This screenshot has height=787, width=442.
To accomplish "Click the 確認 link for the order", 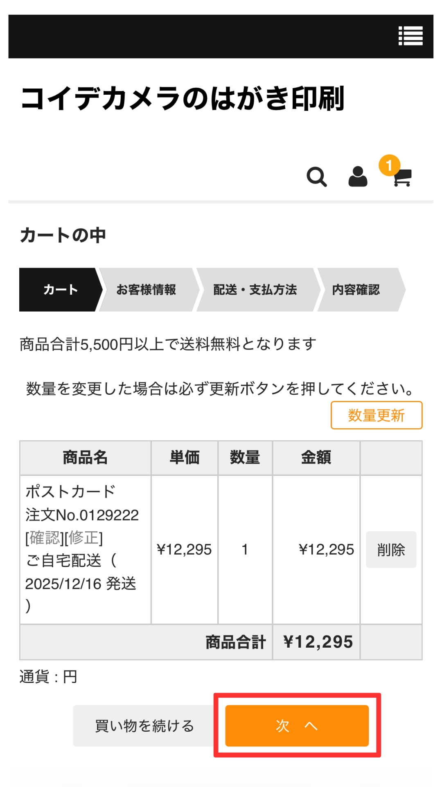I will tap(45, 538).
